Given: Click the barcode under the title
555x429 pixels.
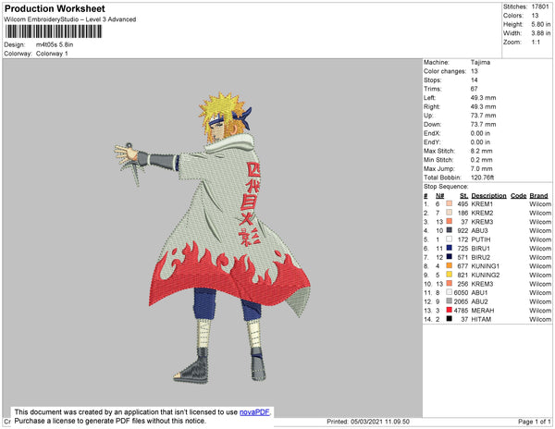Looking at the screenshot, I should pos(54,31).
